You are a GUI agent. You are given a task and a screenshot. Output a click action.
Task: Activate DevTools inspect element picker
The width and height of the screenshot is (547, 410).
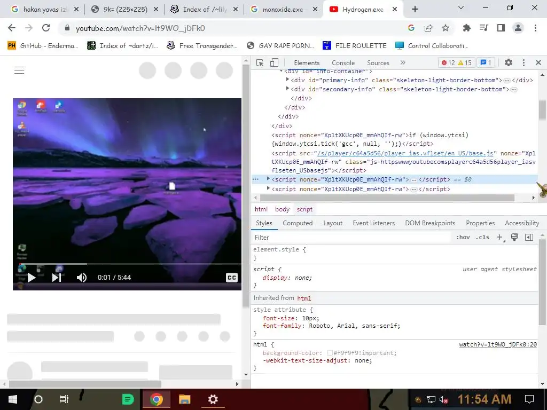pyautogui.click(x=260, y=63)
